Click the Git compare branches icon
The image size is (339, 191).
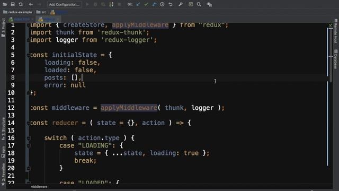point(154,4)
